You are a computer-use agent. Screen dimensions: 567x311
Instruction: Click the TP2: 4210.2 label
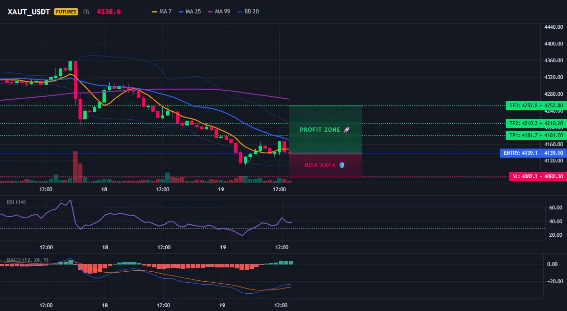click(x=523, y=123)
